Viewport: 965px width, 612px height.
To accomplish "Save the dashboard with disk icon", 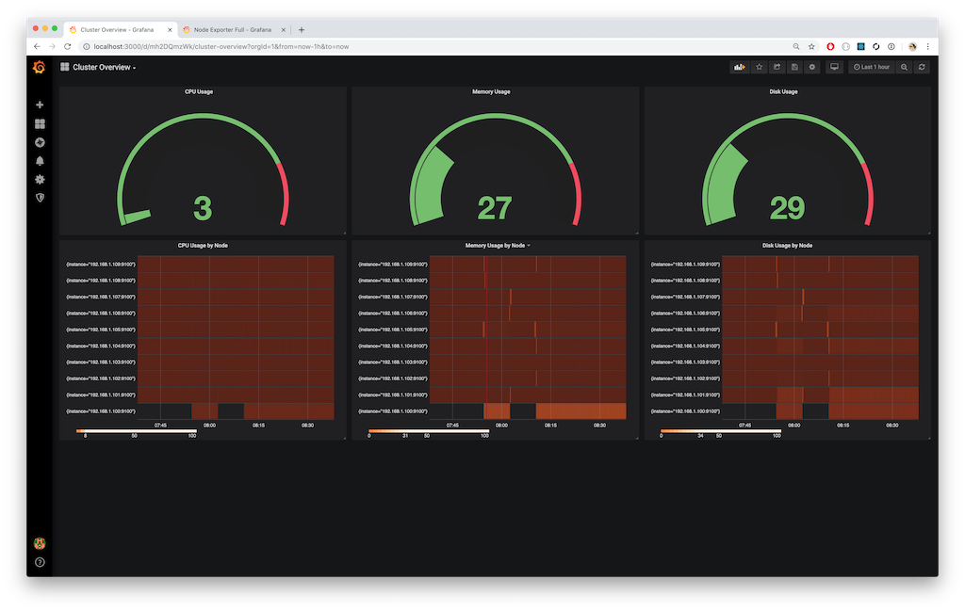I will (x=794, y=67).
